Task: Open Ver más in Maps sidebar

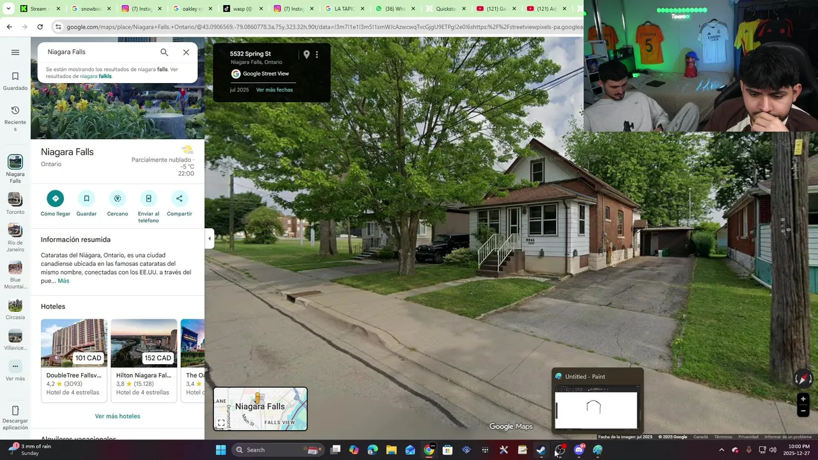Action: 15,371
